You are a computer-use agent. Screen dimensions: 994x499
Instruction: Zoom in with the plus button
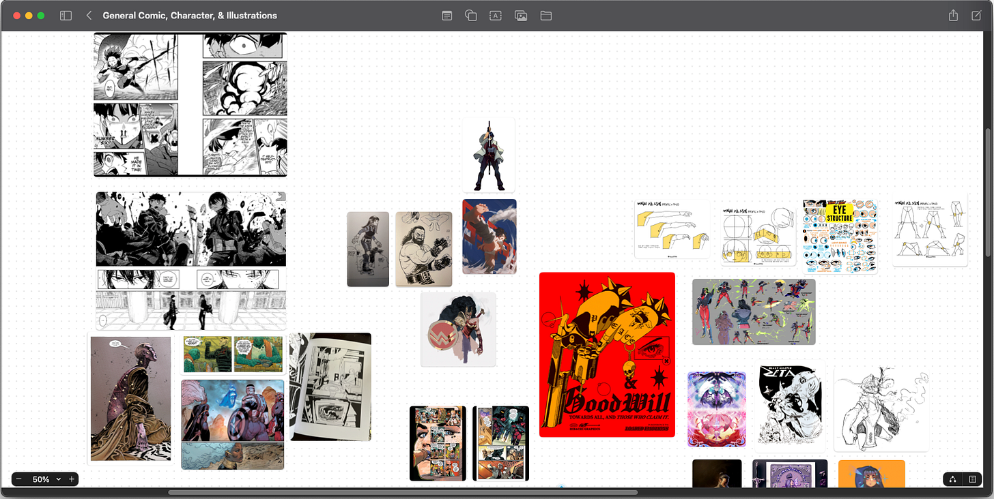(71, 479)
